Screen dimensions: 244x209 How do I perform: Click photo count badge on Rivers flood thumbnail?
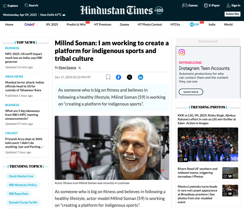(x=228, y=176)
